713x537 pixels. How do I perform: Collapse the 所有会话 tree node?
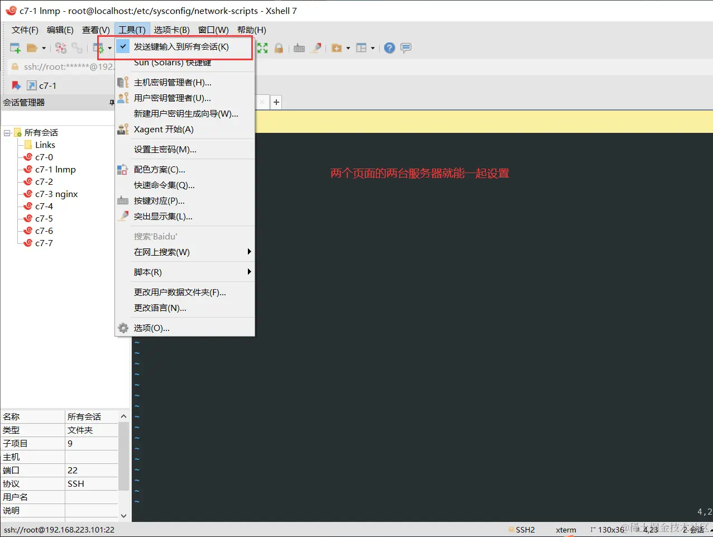pos(7,133)
